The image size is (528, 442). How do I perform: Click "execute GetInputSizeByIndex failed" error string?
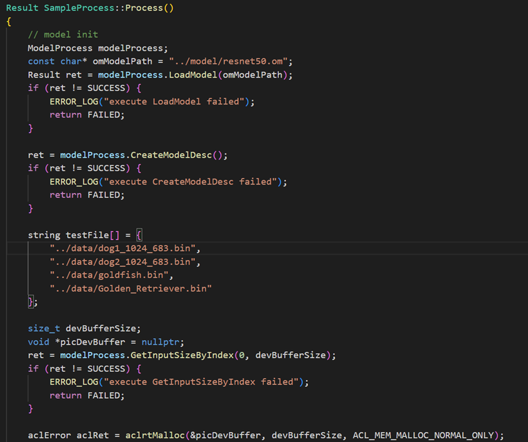201,382
